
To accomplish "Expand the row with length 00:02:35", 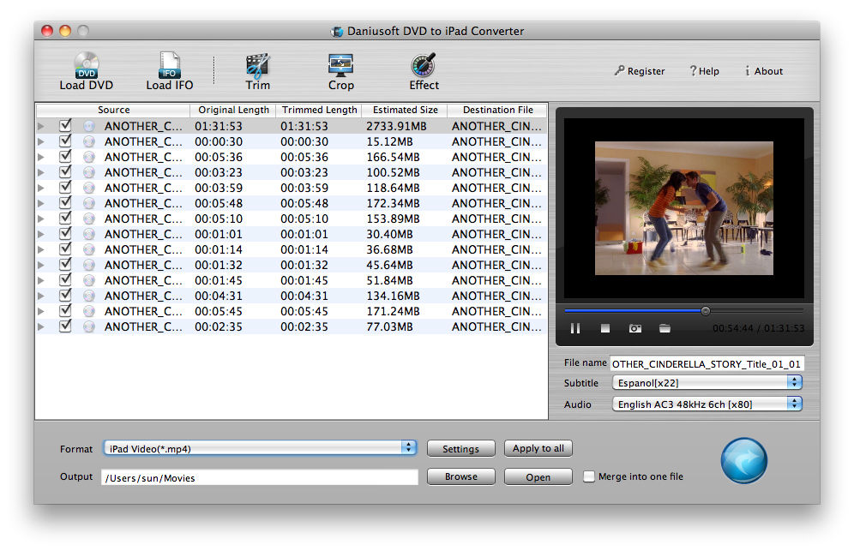I will point(41,327).
